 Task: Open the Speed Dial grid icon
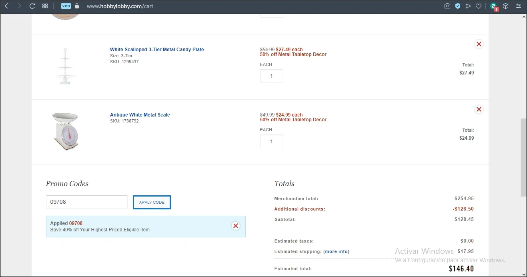click(45, 6)
